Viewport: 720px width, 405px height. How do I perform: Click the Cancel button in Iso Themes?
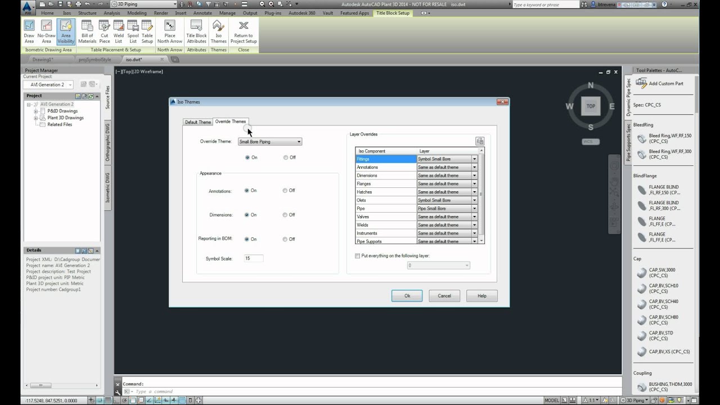coord(444,295)
